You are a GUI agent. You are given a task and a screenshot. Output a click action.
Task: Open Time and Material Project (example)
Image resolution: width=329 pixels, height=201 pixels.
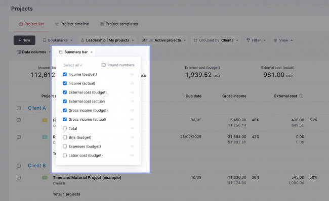click(87, 178)
